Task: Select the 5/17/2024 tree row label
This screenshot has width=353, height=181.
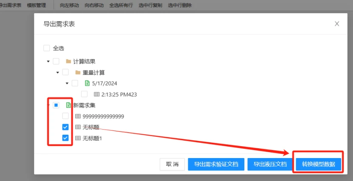Action: 104,84
